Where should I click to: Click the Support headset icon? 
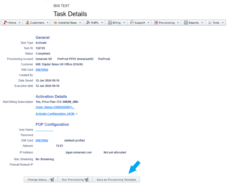click(x=132, y=23)
